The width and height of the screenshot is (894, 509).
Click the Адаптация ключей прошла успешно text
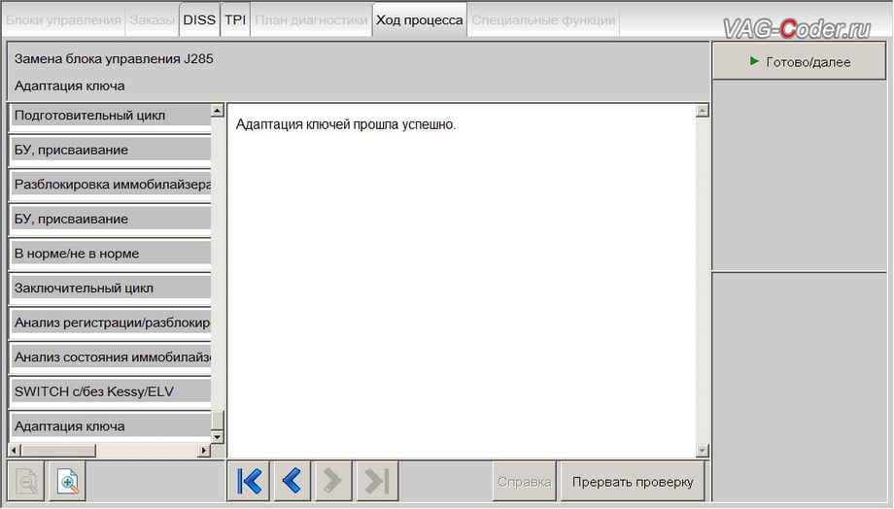346,124
